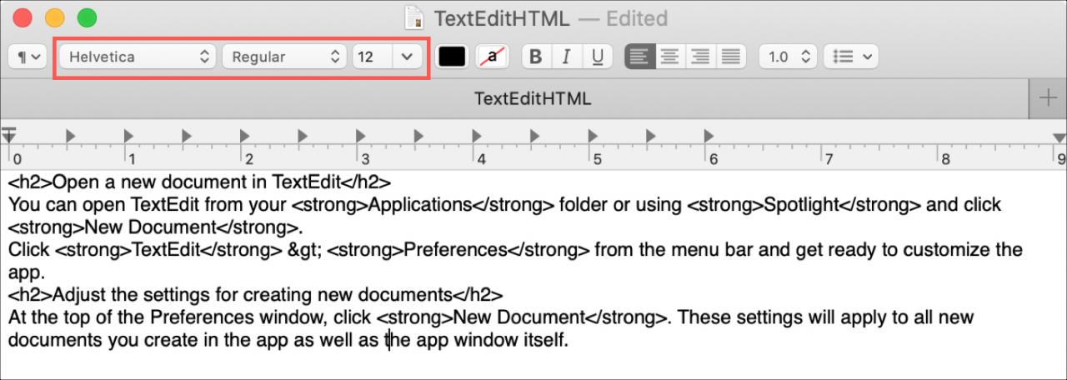Align text left
The height and width of the screenshot is (380, 1067).
639,57
